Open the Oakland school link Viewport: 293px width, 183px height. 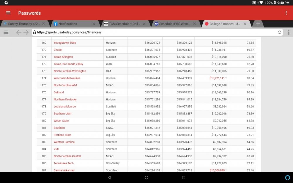tap(59, 93)
